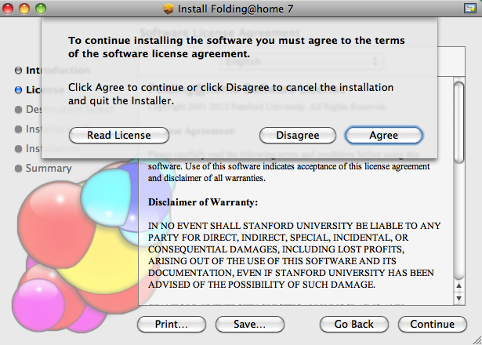Image resolution: width=482 pixels, height=345 pixels.
Task: Click the installer package icon in title bar
Action: [x=168, y=9]
